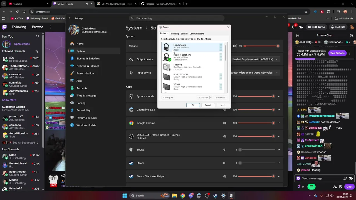Adjust the main Volume slider
The height and width of the screenshot is (200, 356).
262,46
